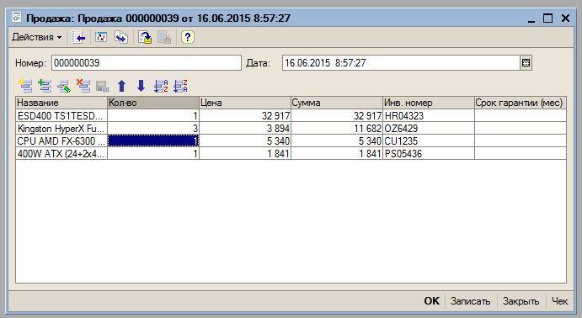Click the copy document icon with two pages
Image resolution: width=582 pixels, height=318 pixels.
[x=121, y=37]
